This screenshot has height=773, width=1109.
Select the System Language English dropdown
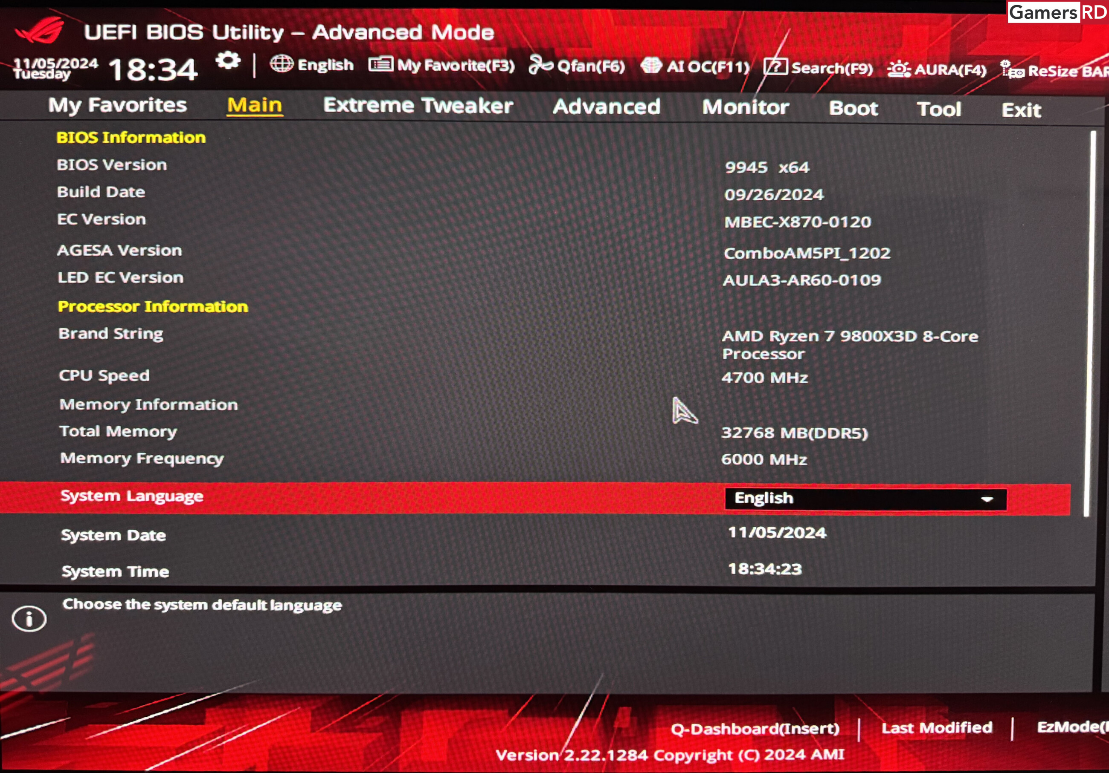tap(864, 498)
